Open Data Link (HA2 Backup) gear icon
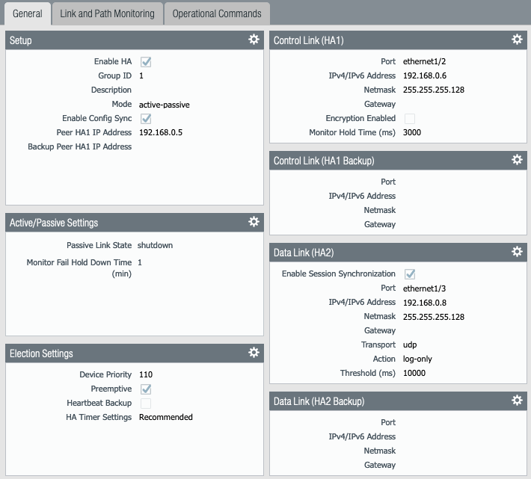This screenshot has height=479, width=531. [x=517, y=401]
